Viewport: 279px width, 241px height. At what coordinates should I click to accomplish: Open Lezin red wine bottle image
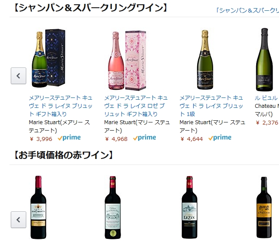point(189,207)
